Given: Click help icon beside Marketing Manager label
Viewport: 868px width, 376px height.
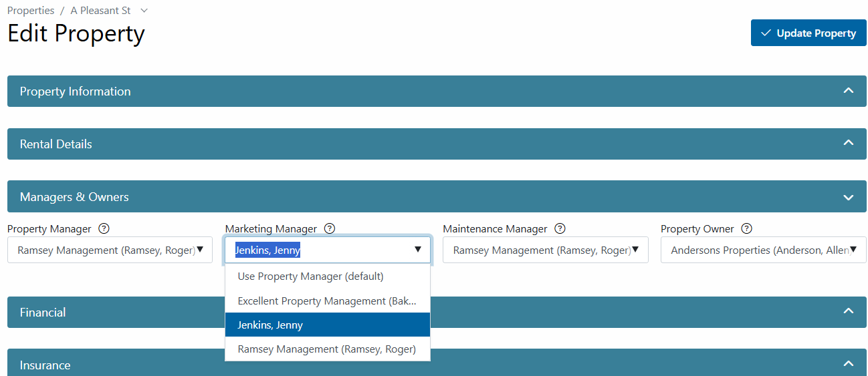Looking at the screenshot, I should tap(330, 228).
